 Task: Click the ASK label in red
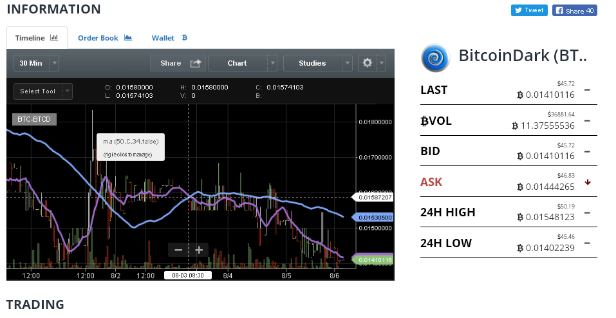tap(431, 182)
